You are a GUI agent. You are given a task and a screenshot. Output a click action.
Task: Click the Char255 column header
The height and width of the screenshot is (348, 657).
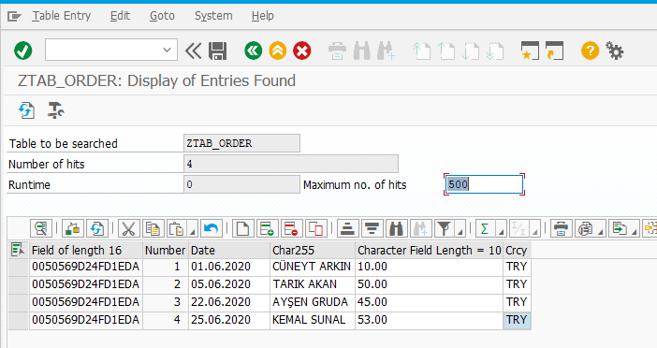tap(313, 250)
